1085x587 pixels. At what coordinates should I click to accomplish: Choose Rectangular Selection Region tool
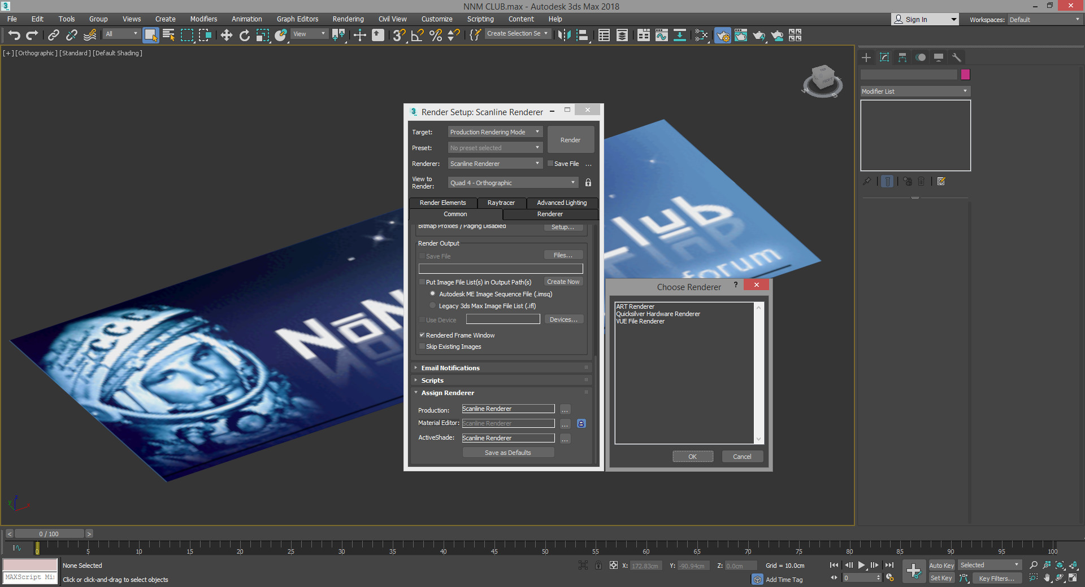coord(186,35)
